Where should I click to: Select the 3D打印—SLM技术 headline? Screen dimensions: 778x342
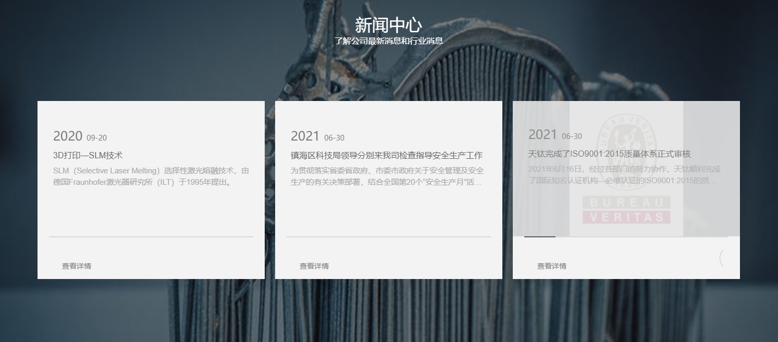pyautogui.click(x=88, y=155)
